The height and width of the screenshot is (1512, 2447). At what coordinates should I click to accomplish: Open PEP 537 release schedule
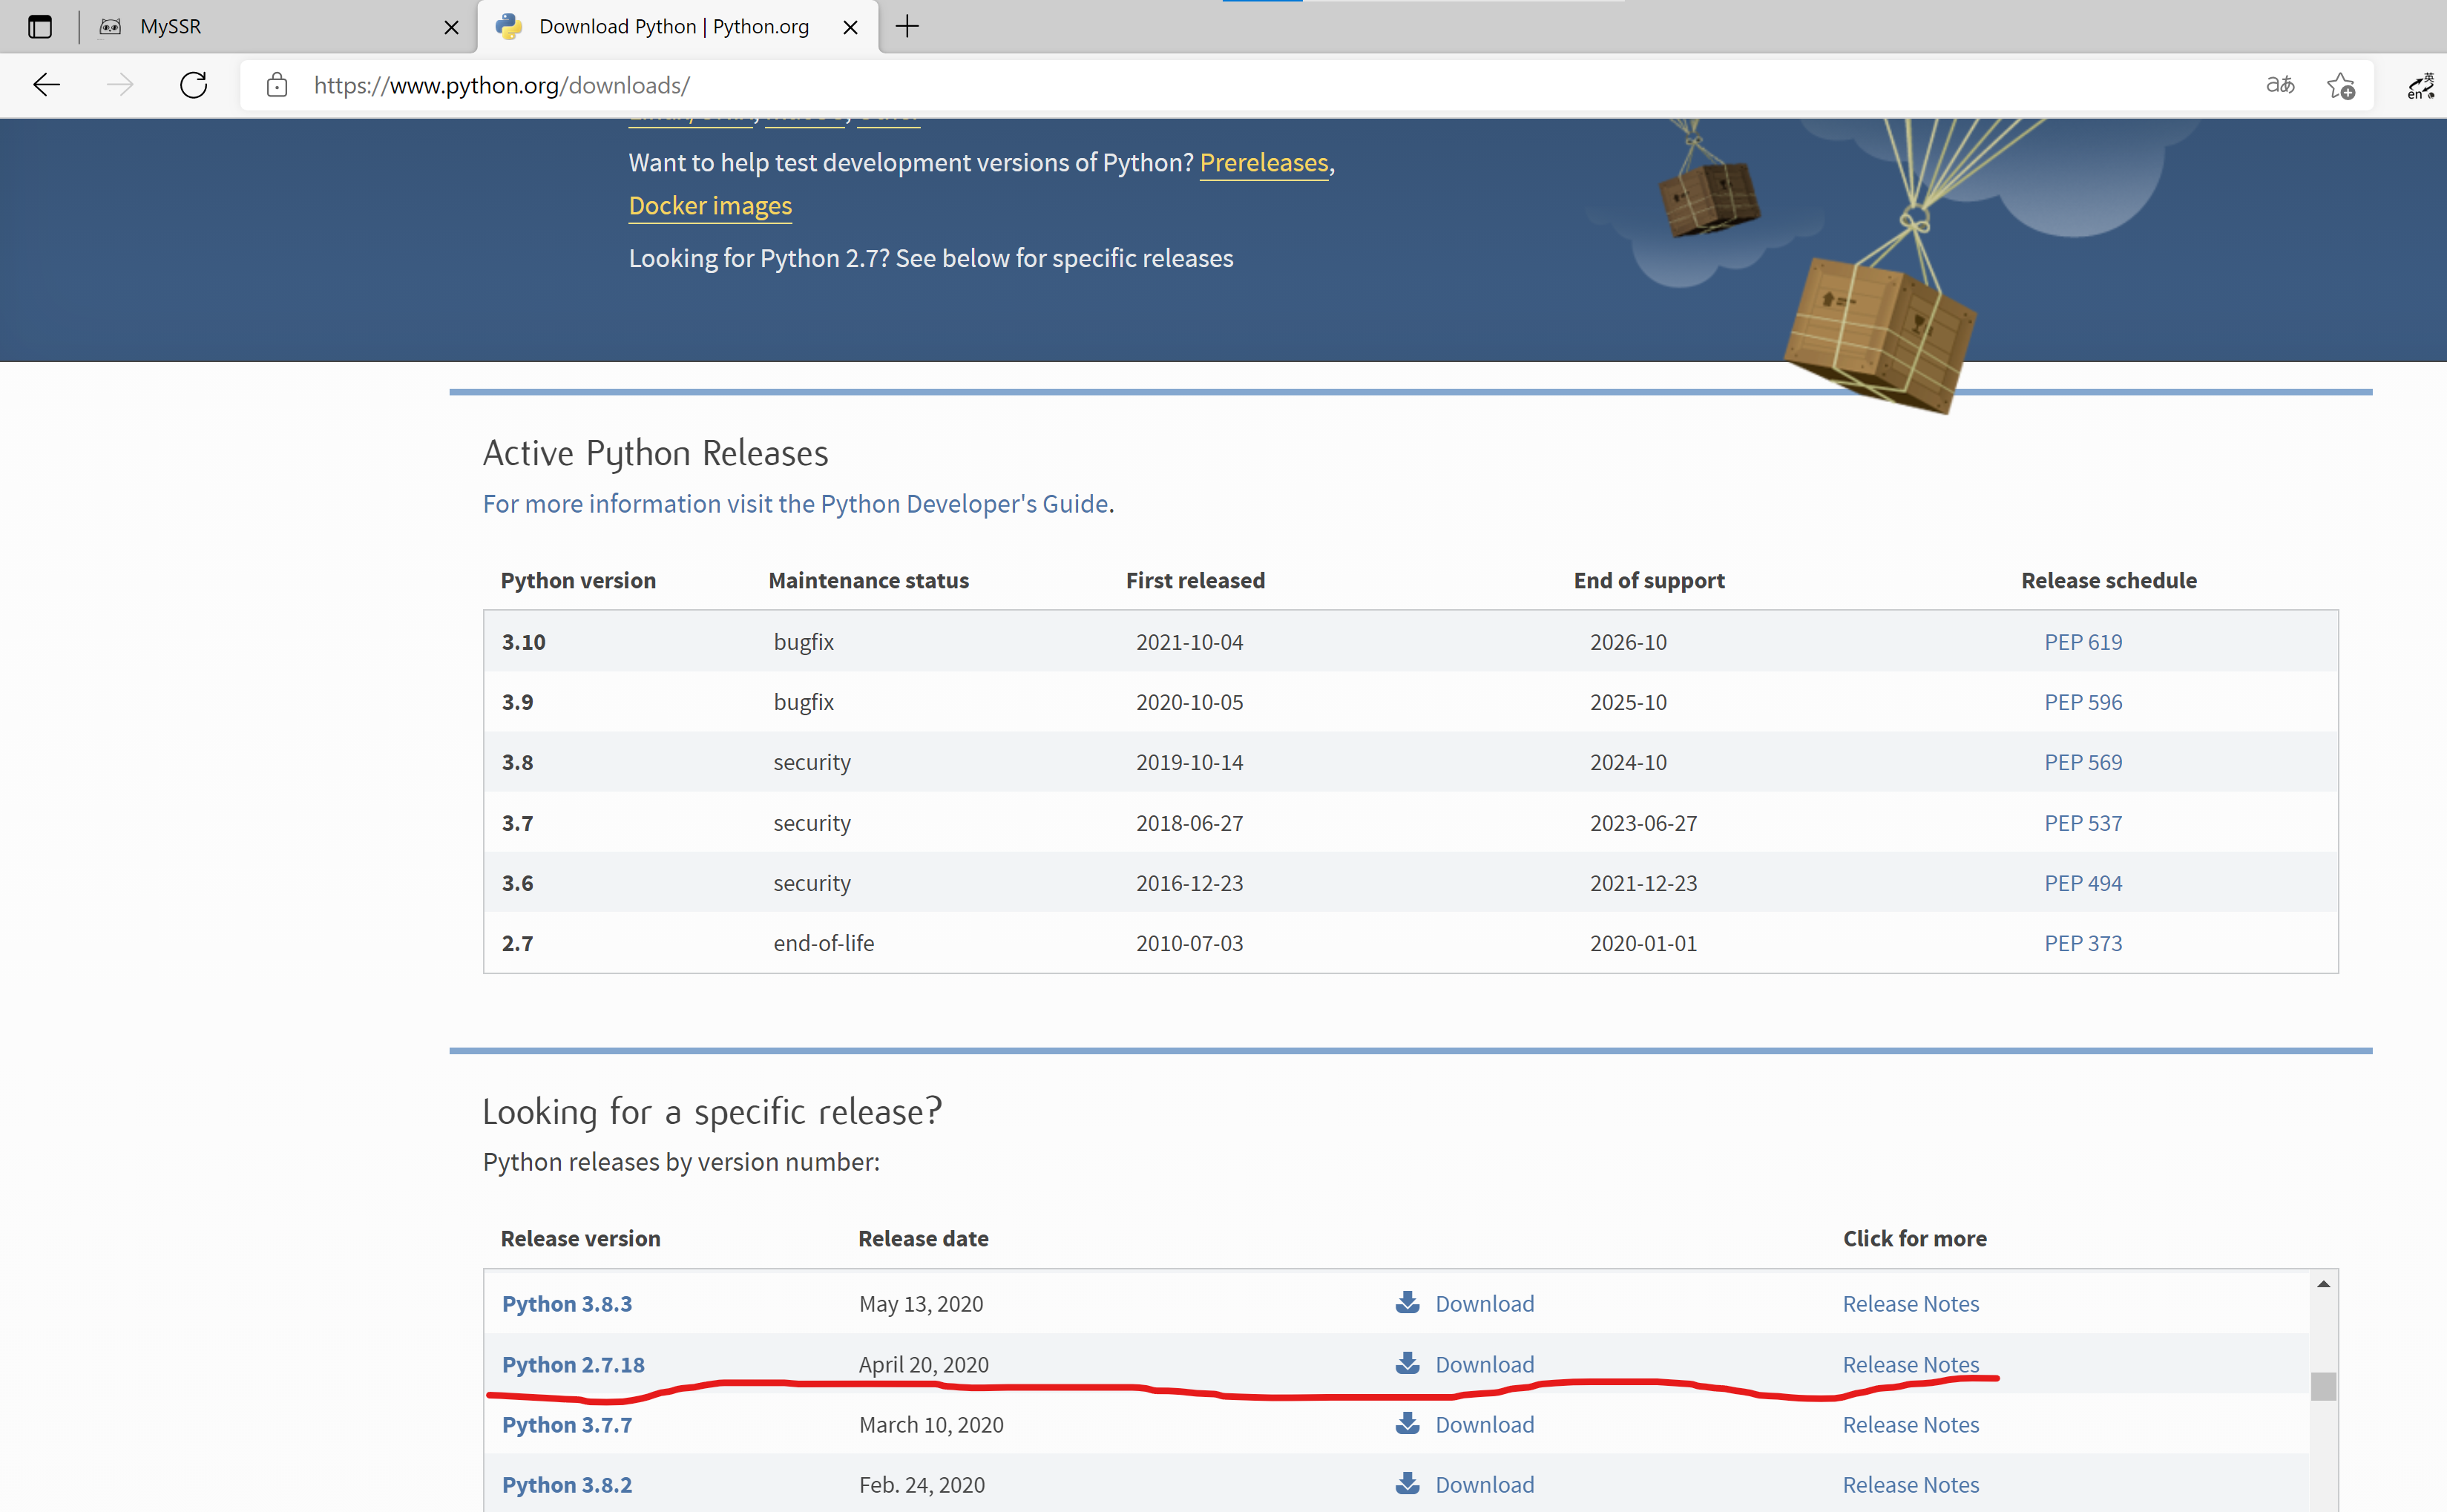tap(2083, 823)
